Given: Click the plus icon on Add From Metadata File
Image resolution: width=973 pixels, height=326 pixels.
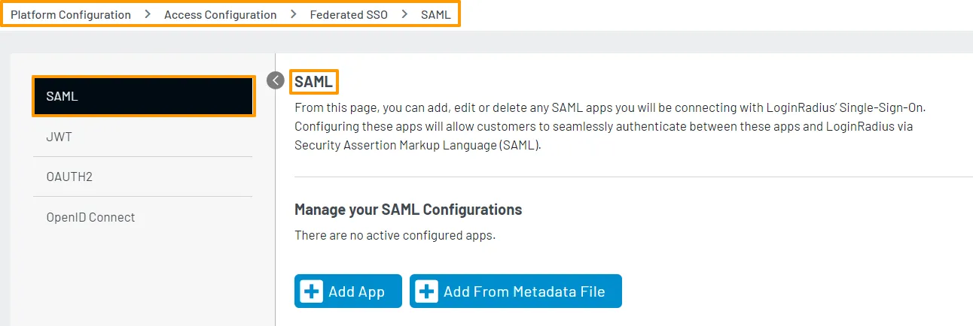Looking at the screenshot, I should 427,291.
